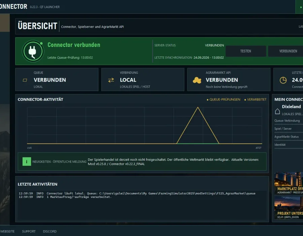
Task: Click the AgrarMarkt API VERBUNDEN value
Action: coord(222,80)
